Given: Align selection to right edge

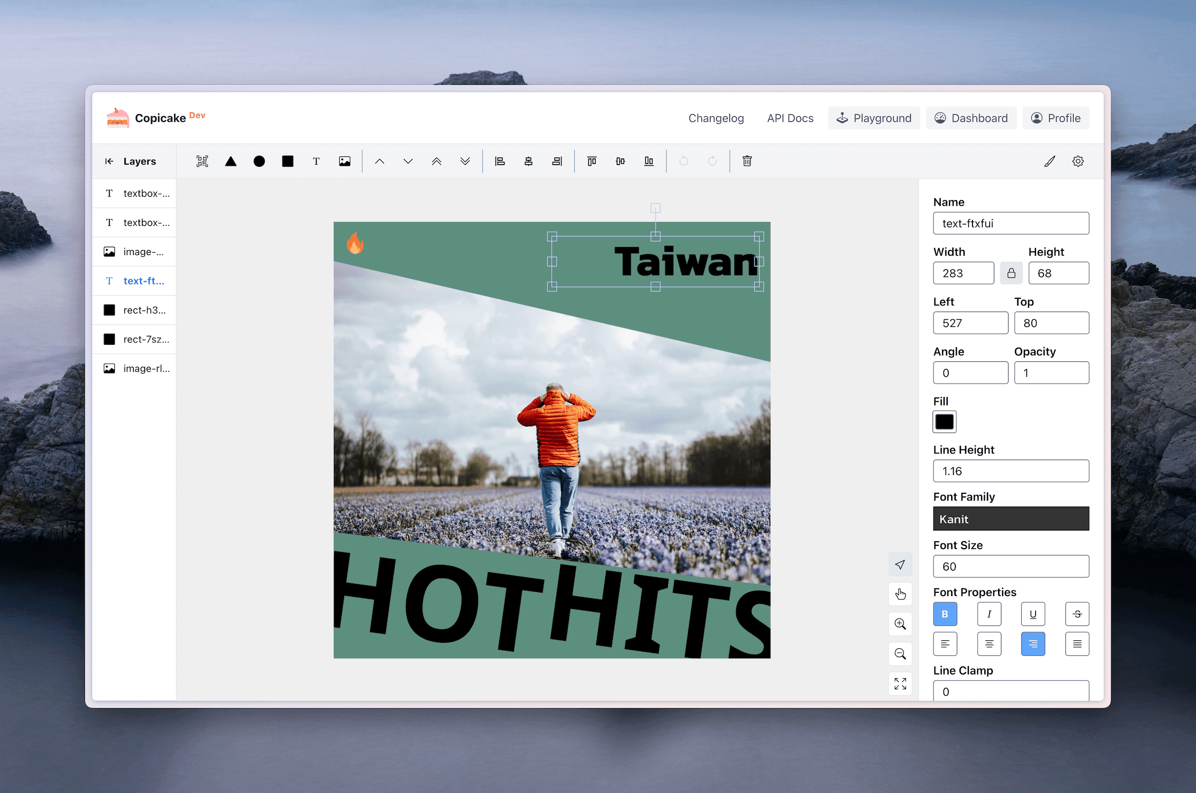Looking at the screenshot, I should click(557, 161).
